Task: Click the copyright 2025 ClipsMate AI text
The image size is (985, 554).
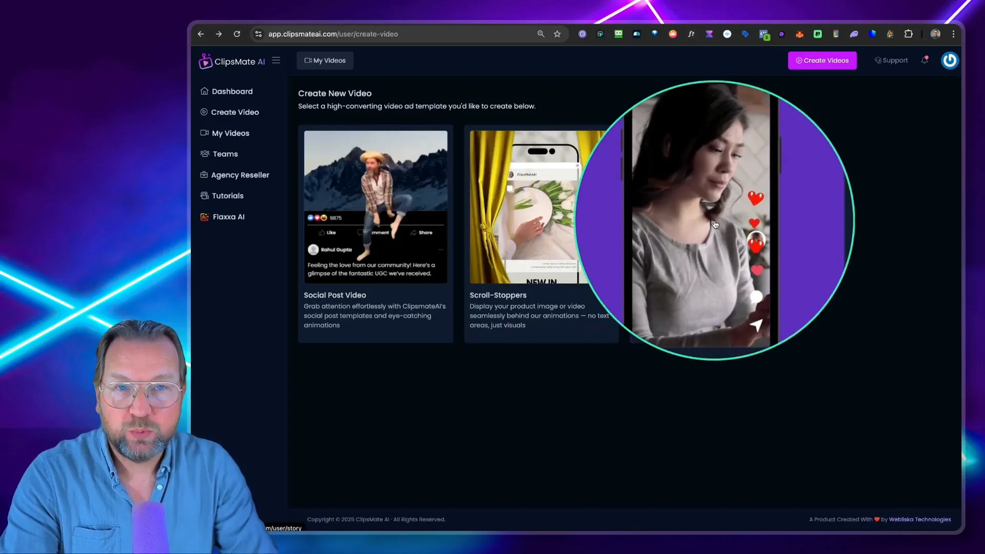Action: tap(376, 520)
